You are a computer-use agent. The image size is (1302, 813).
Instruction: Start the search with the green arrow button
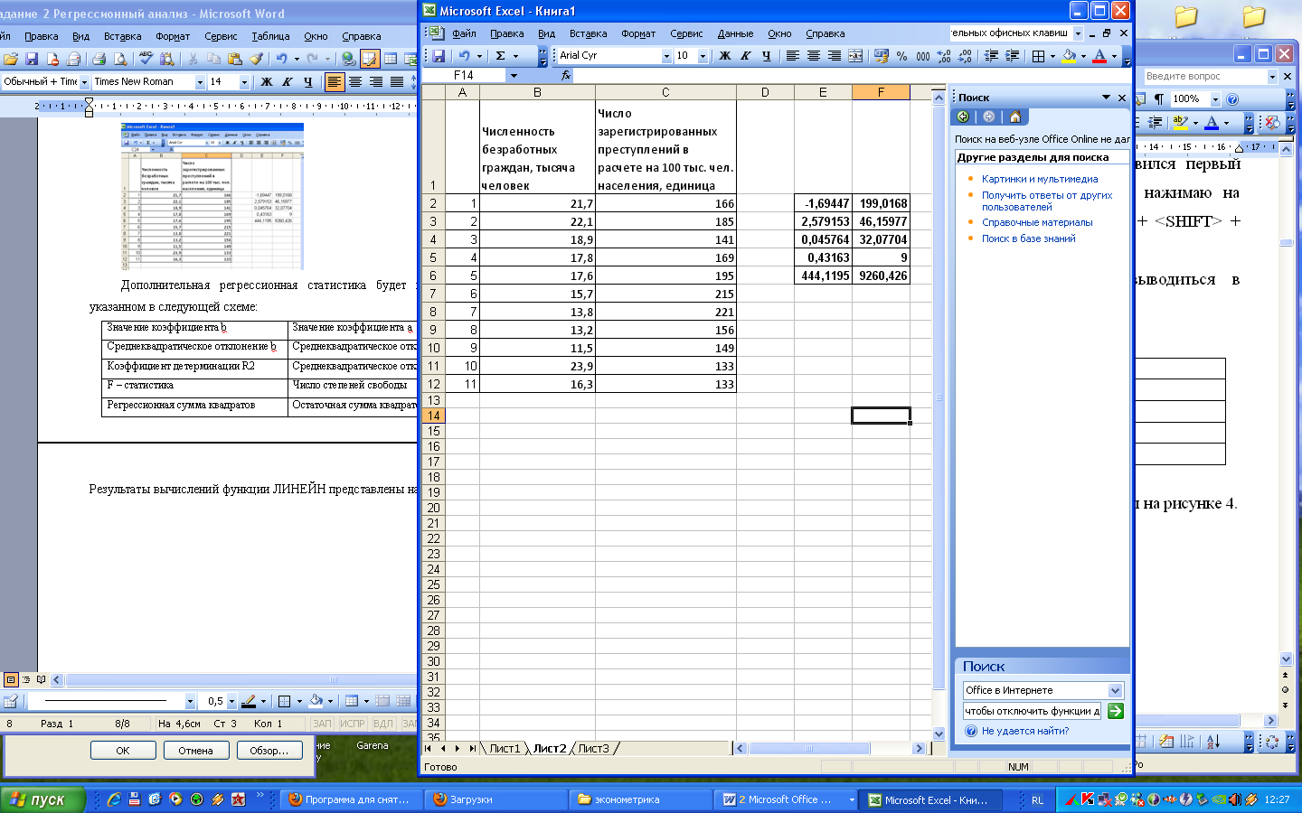point(1116,711)
